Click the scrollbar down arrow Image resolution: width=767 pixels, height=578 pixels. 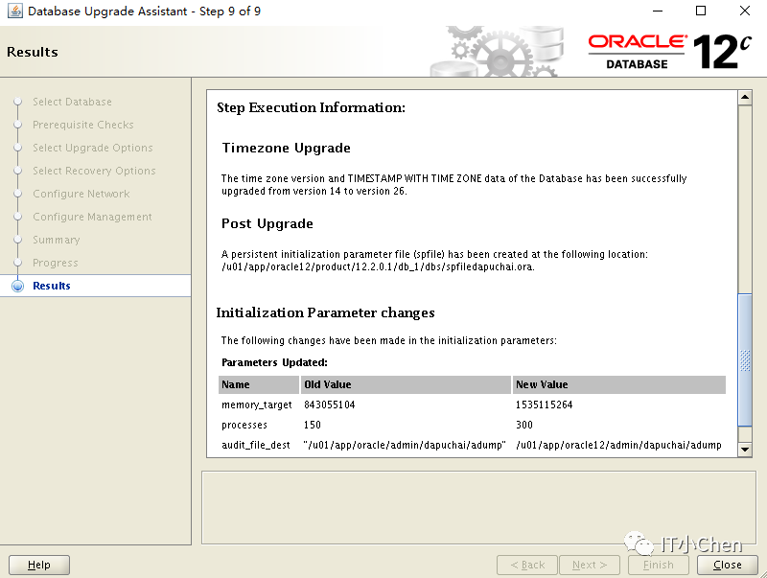click(745, 449)
